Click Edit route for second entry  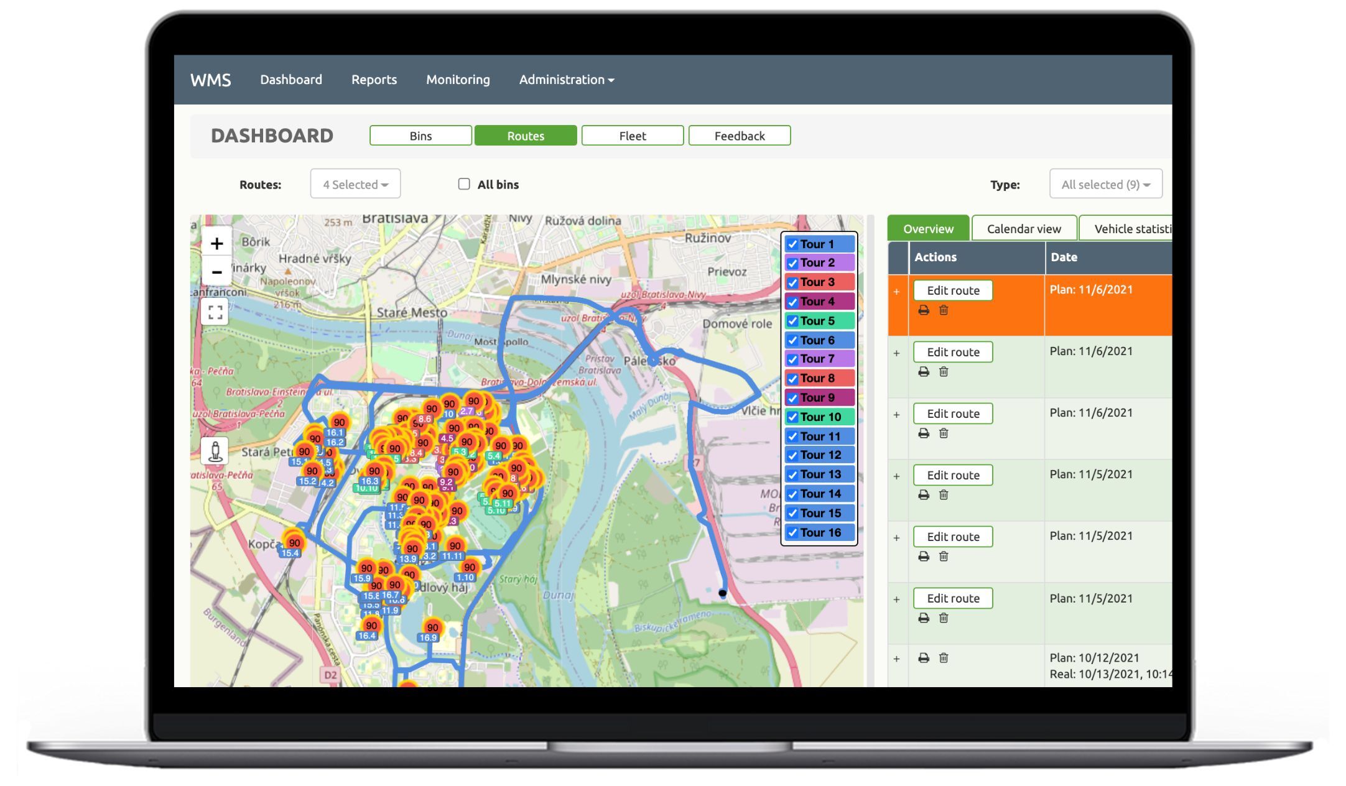point(953,352)
